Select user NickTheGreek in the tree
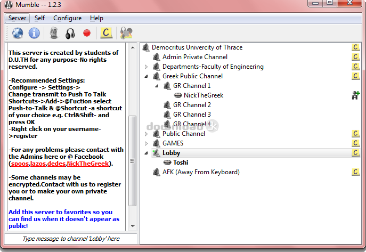The image size is (366, 252). (204, 95)
